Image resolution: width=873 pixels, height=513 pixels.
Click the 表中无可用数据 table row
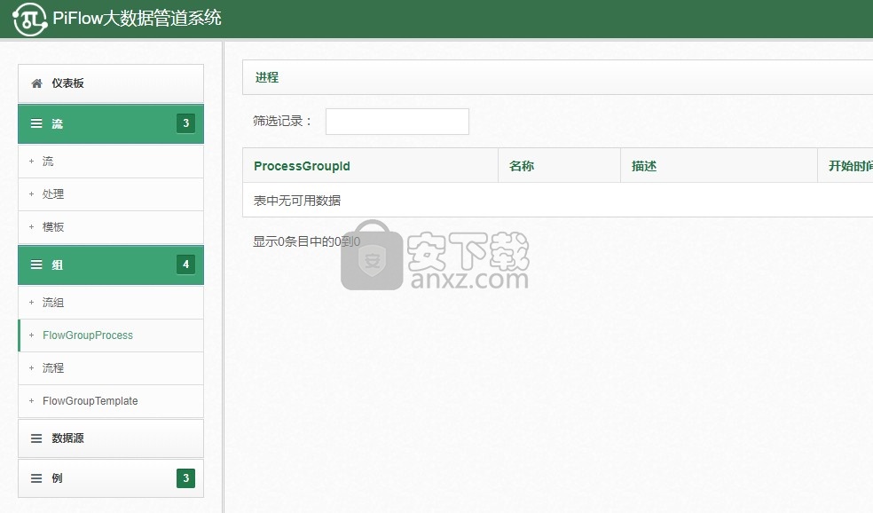(x=558, y=200)
